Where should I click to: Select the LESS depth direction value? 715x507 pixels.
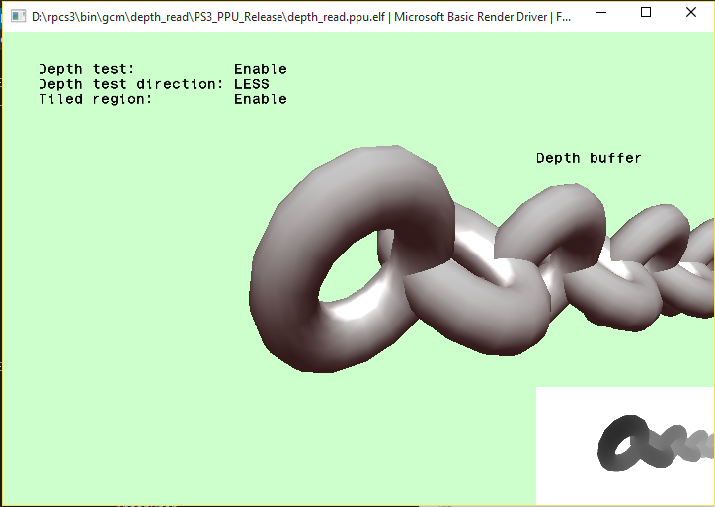(x=251, y=84)
